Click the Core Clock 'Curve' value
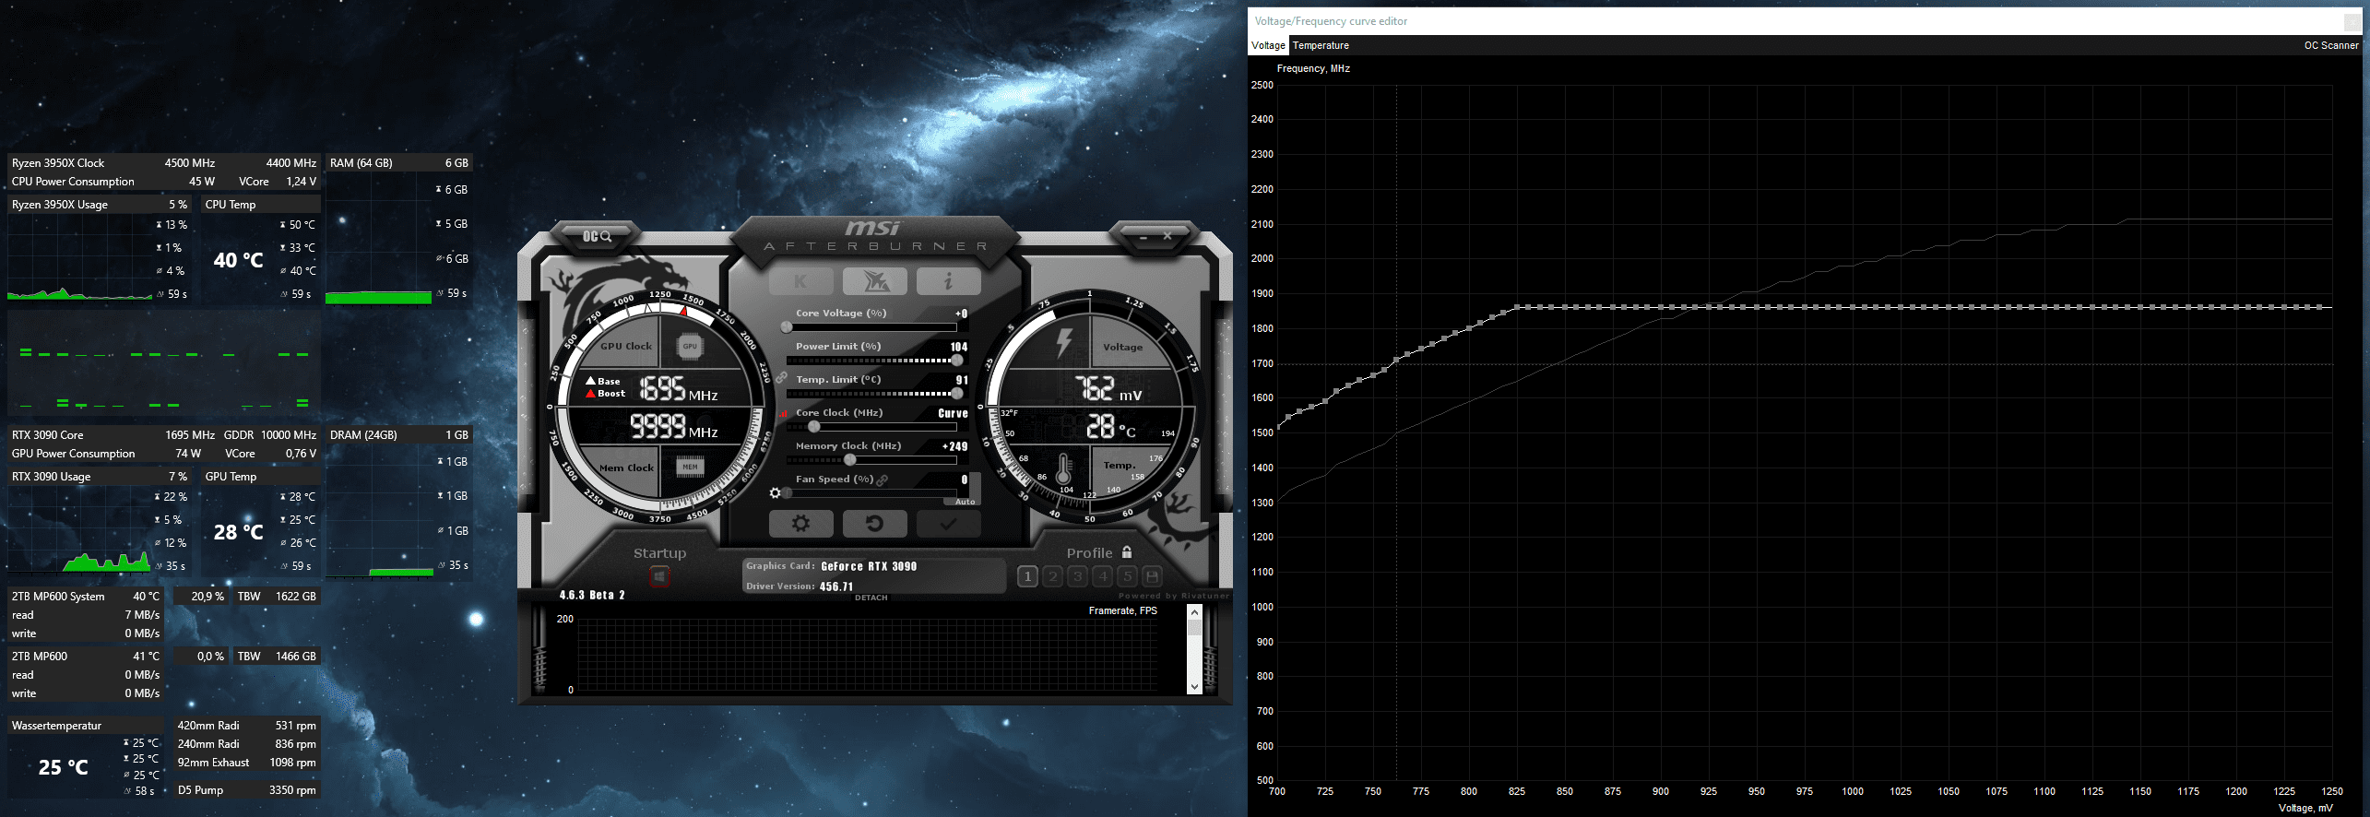This screenshot has width=2370, height=817. (x=953, y=413)
